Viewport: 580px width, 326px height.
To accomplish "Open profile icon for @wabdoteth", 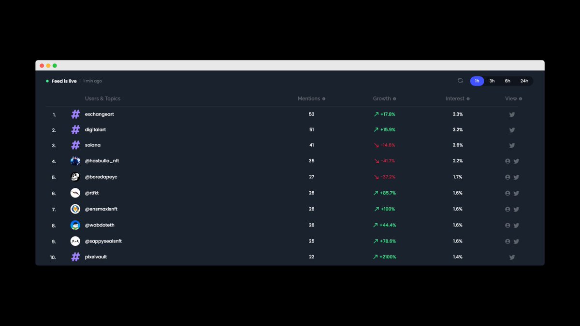I will point(507,225).
